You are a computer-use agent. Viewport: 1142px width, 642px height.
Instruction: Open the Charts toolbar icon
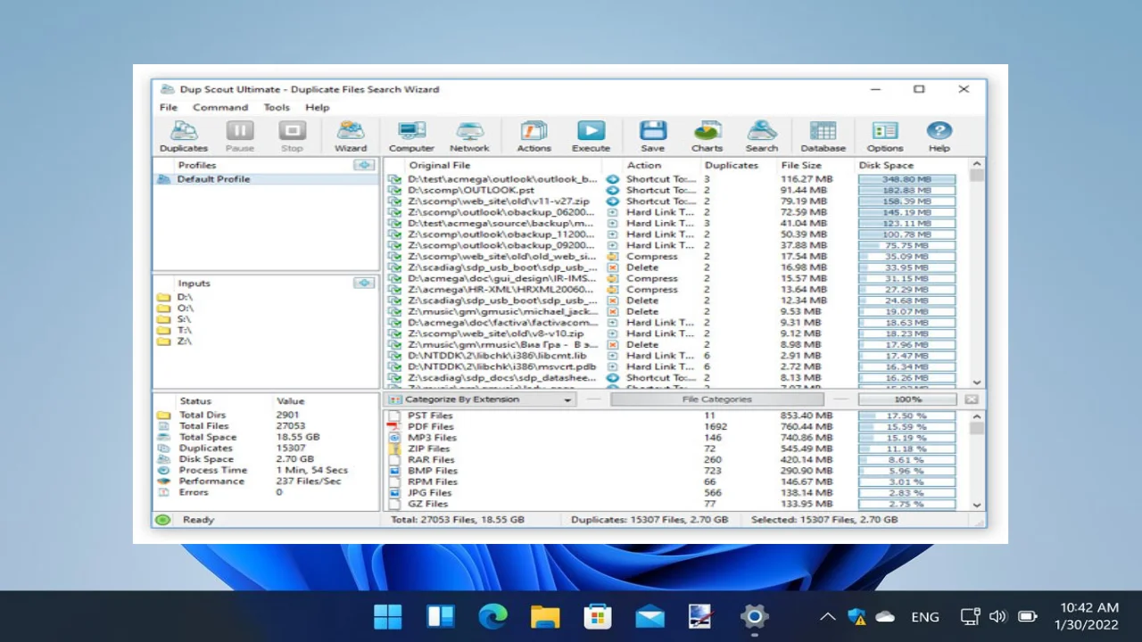[707, 136]
